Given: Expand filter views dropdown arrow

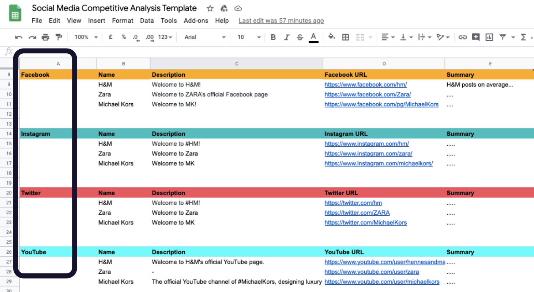Looking at the screenshot, I should pos(513,37).
